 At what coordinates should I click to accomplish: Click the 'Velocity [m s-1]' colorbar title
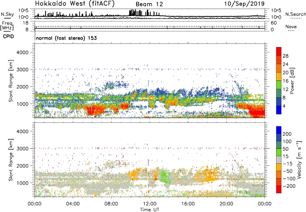(x=299, y=160)
